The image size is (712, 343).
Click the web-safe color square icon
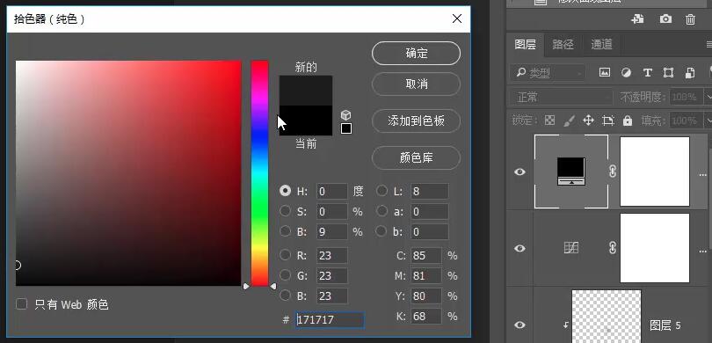(x=346, y=128)
